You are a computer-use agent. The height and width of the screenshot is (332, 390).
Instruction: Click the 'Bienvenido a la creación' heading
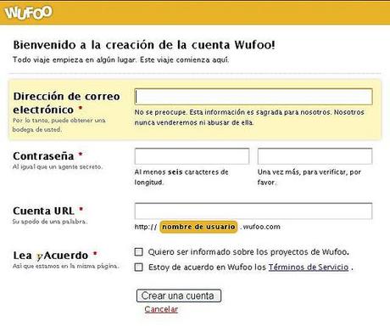144,45
